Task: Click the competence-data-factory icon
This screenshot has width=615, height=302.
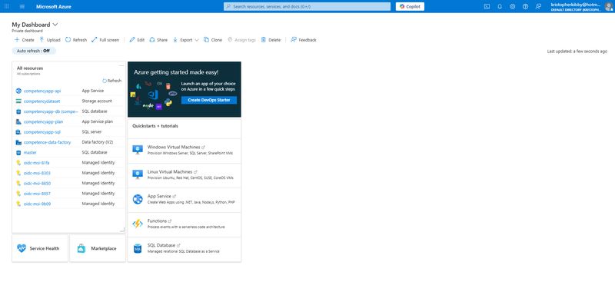Action: pos(18,142)
